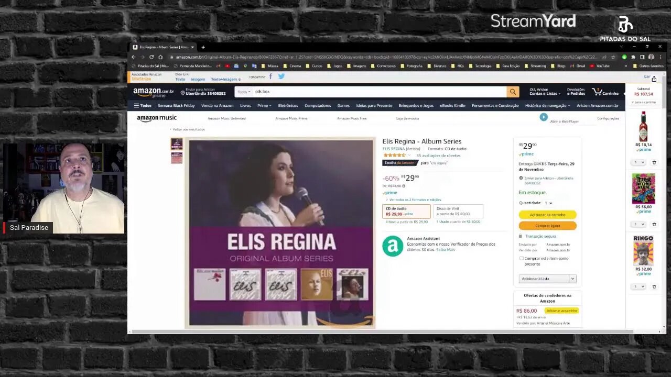Click Adicionar ao carrinho for R$ 86,00 offer
Screen dimensions: 671x377
[561, 311]
